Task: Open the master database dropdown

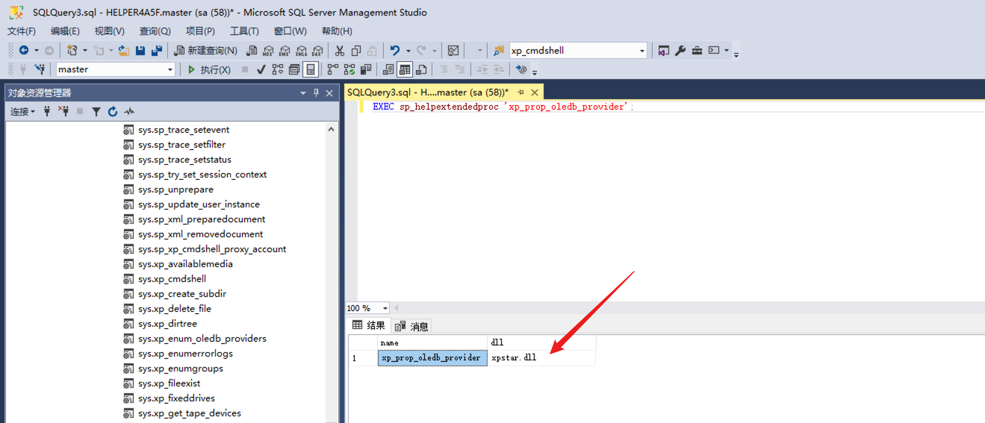Action: [x=170, y=69]
